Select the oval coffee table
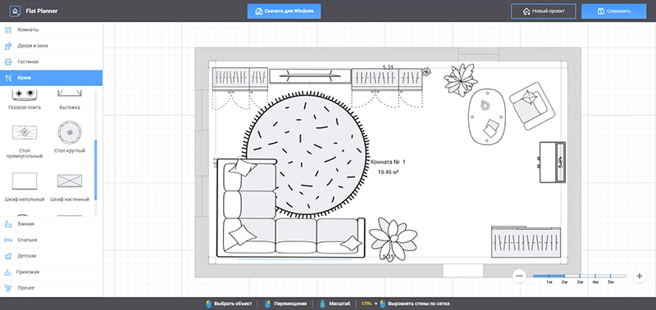The width and height of the screenshot is (656, 310). click(487, 116)
